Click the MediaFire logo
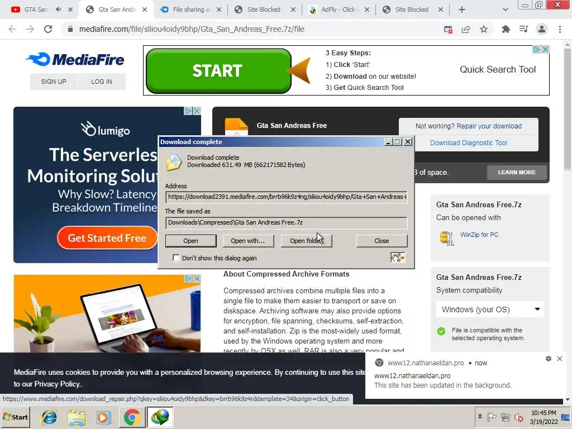The width and height of the screenshot is (572, 429). tap(75, 59)
